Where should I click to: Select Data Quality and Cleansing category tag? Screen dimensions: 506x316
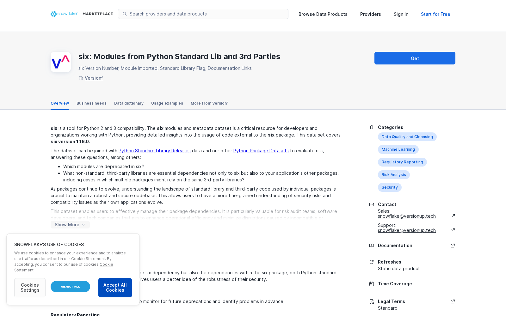coord(407,137)
